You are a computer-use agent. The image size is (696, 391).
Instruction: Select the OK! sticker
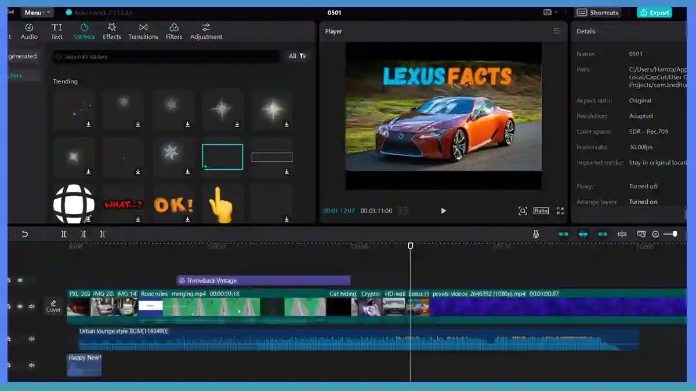173,204
